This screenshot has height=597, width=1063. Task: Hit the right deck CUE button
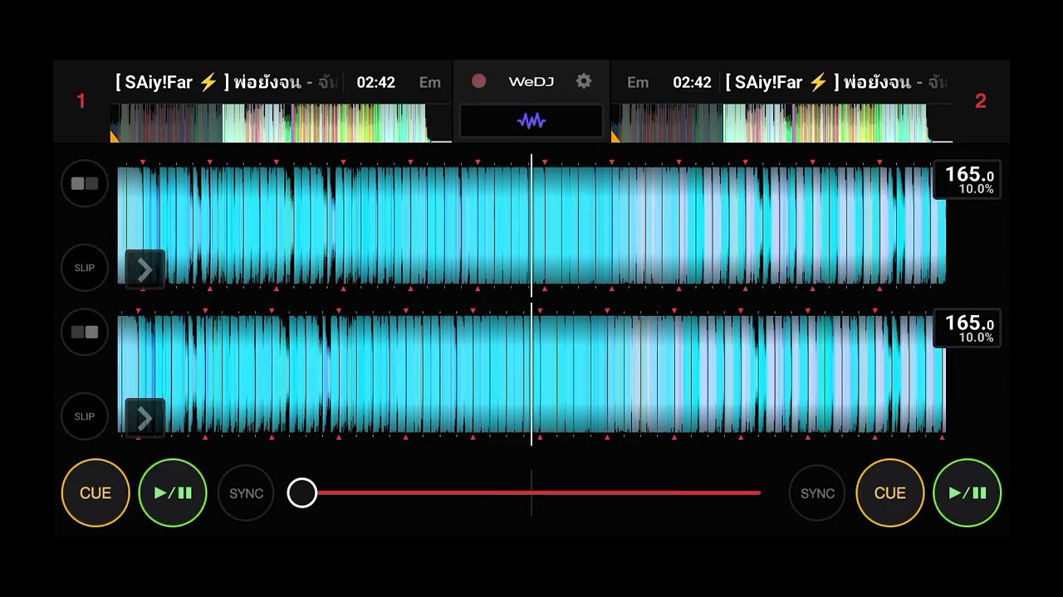[x=890, y=493]
